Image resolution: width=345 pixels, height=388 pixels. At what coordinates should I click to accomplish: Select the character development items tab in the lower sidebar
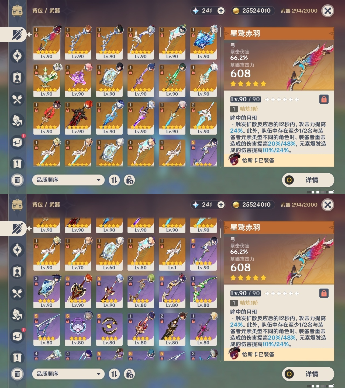(17, 272)
